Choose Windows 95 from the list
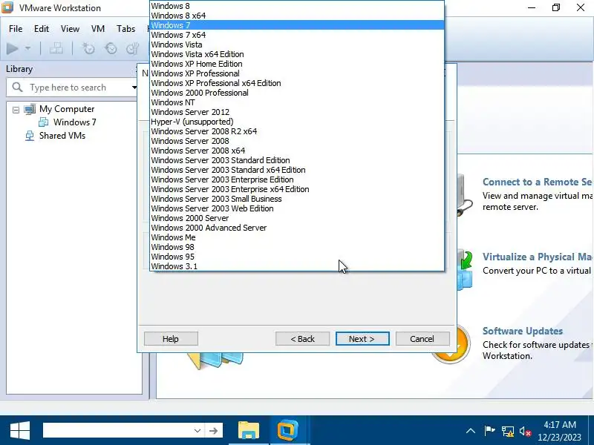This screenshot has width=594, height=445. (x=297, y=257)
